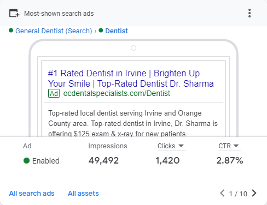Screen dimensions: 267x205
Task: Click the green Ad badge in preview
Action: 54,93
